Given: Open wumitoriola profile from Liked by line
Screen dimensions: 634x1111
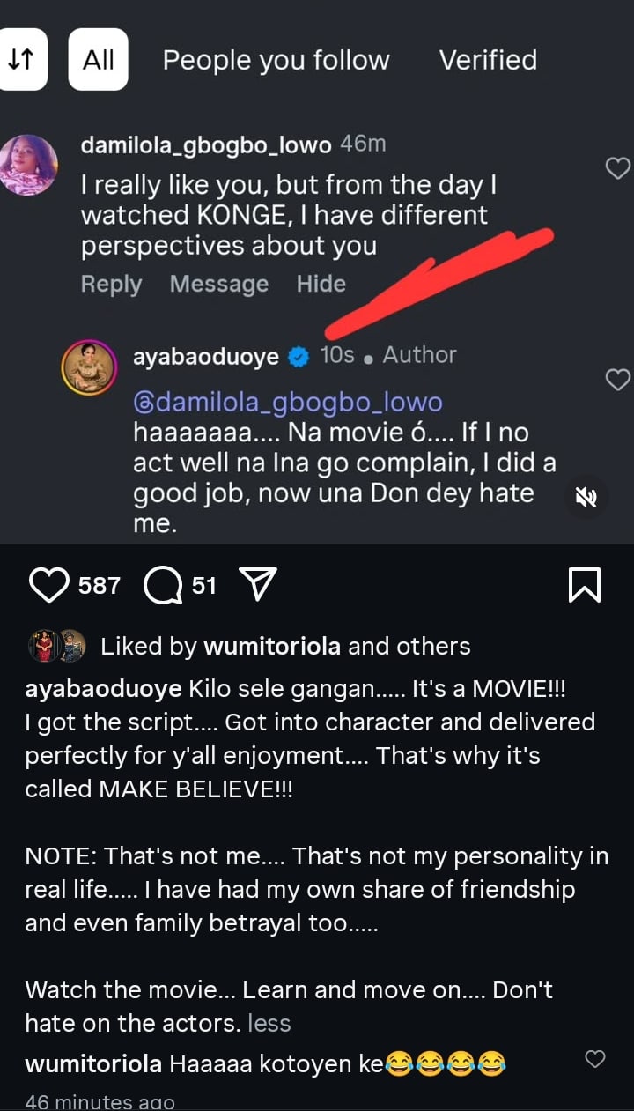Looking at the screenshot, I should tap(271, 646).
